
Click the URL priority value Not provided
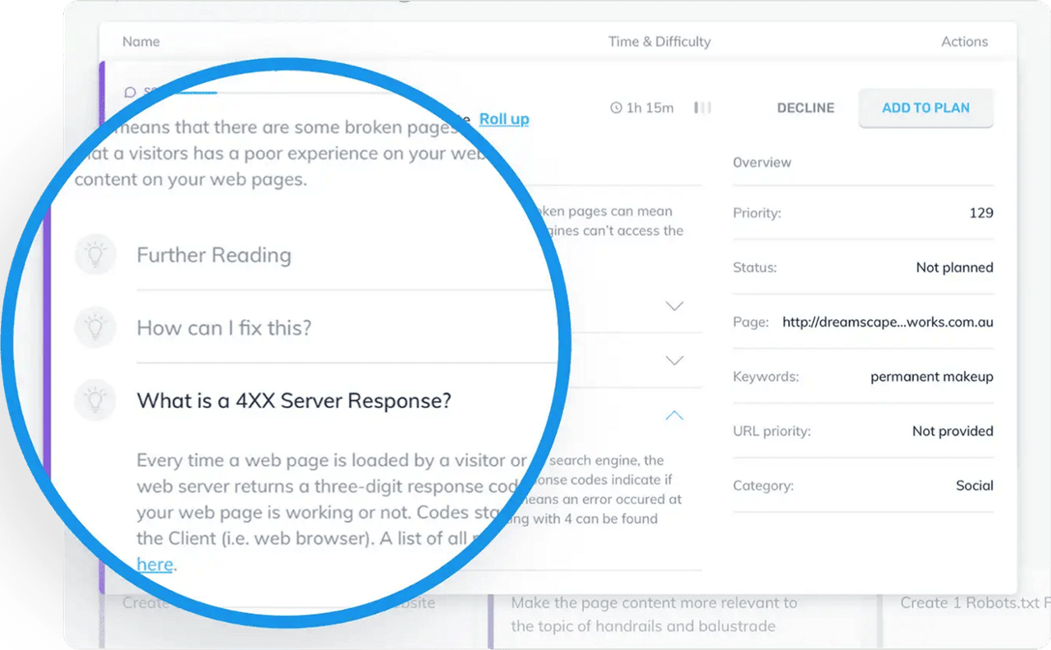[x=952, y=431]
